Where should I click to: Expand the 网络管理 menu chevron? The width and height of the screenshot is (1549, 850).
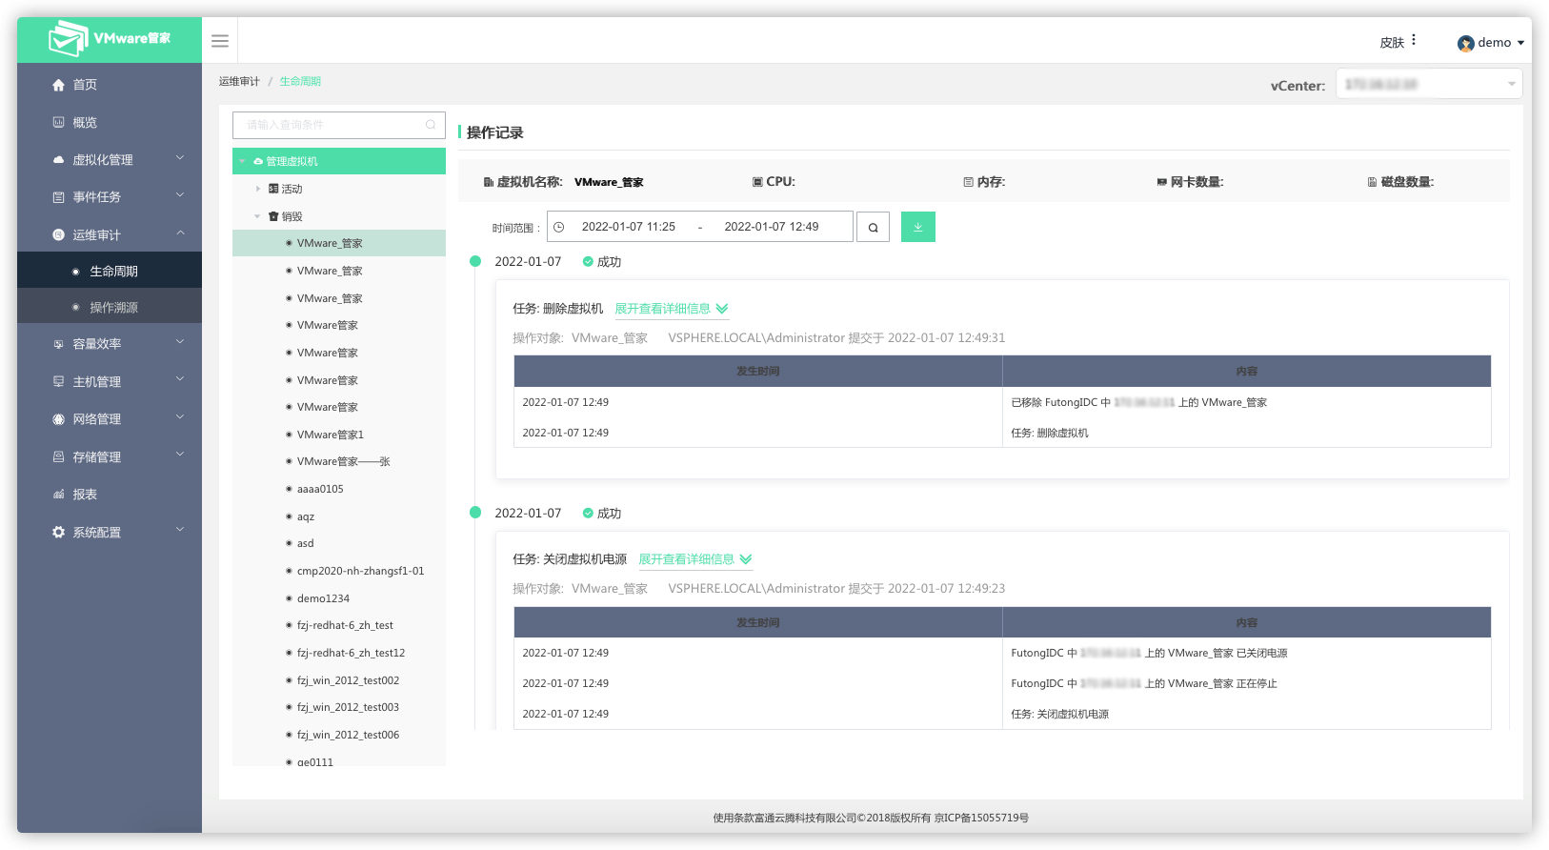pos(180,417)
